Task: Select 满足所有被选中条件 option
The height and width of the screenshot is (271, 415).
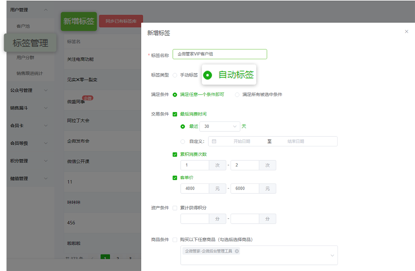Action: (x=237, y=95)
